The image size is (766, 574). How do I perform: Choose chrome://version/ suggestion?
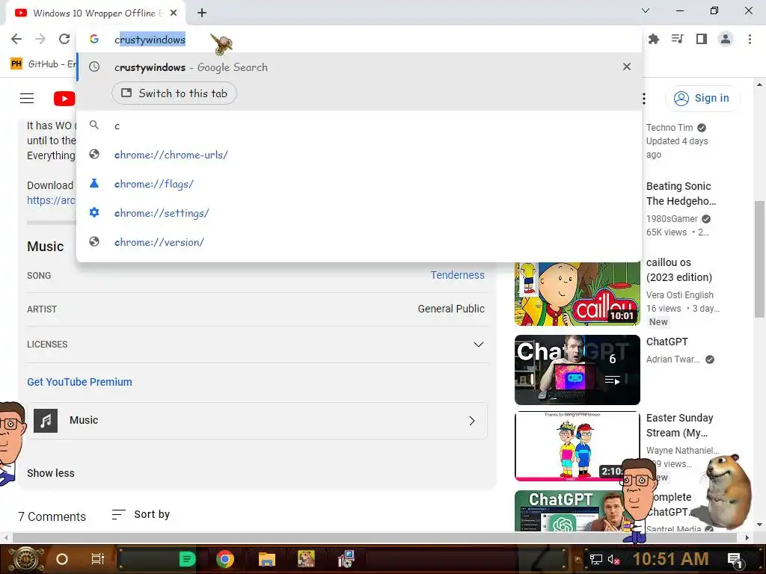pos(359,242)
